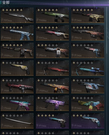This screenshot has height=135, width=109.
Task: Select the silver HUNTSMAN double-barrel shotgun skin
Action: pyautogui.click(x=17, y=15)
